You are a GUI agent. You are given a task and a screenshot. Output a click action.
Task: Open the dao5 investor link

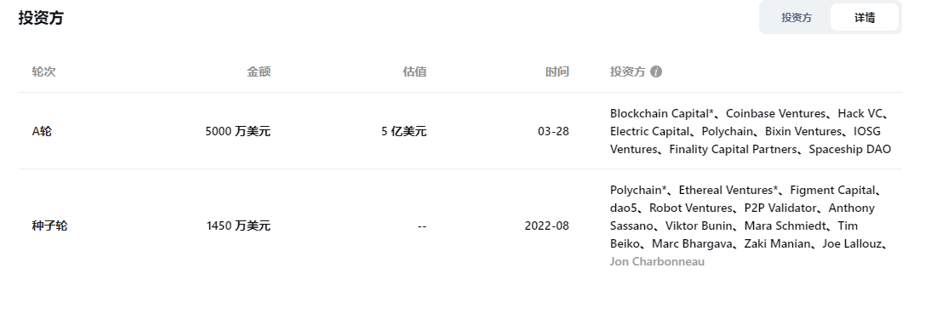pyautogui.click(x=624, y=208)
